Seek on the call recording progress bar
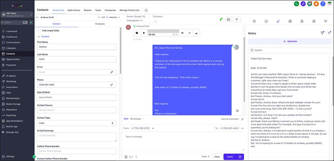This screenshot has height=161, width=334. [x=163, y=31]
